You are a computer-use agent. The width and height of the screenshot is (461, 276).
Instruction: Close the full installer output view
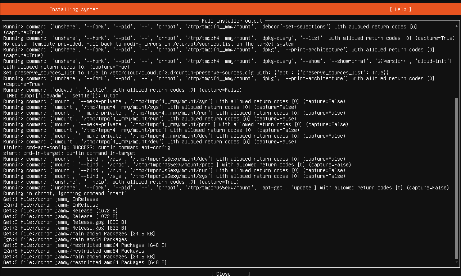click(230, 274)
